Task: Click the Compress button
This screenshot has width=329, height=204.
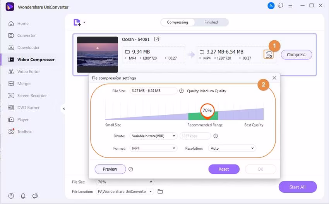Action: click(296, 55)
